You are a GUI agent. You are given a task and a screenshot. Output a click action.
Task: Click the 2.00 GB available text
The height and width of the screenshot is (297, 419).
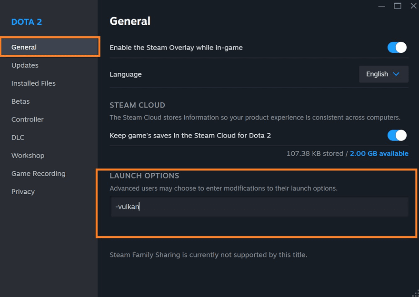pyautogui.click(x=379, y=154)
